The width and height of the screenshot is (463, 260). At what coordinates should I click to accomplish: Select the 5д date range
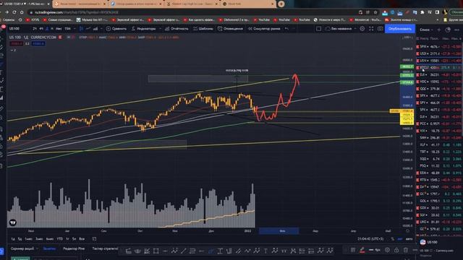(x=20, y=239)
